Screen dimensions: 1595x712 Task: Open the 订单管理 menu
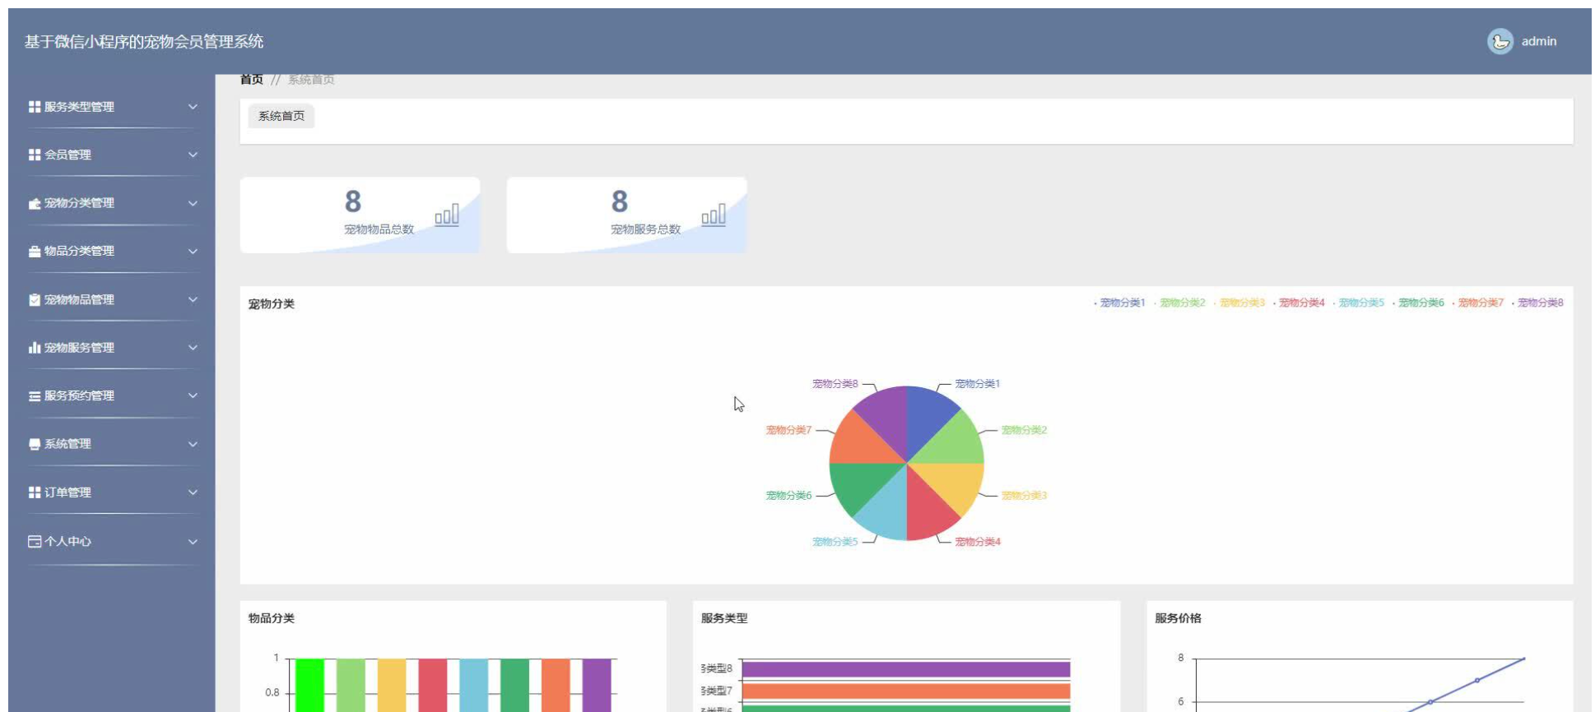[x=113, y=492]
